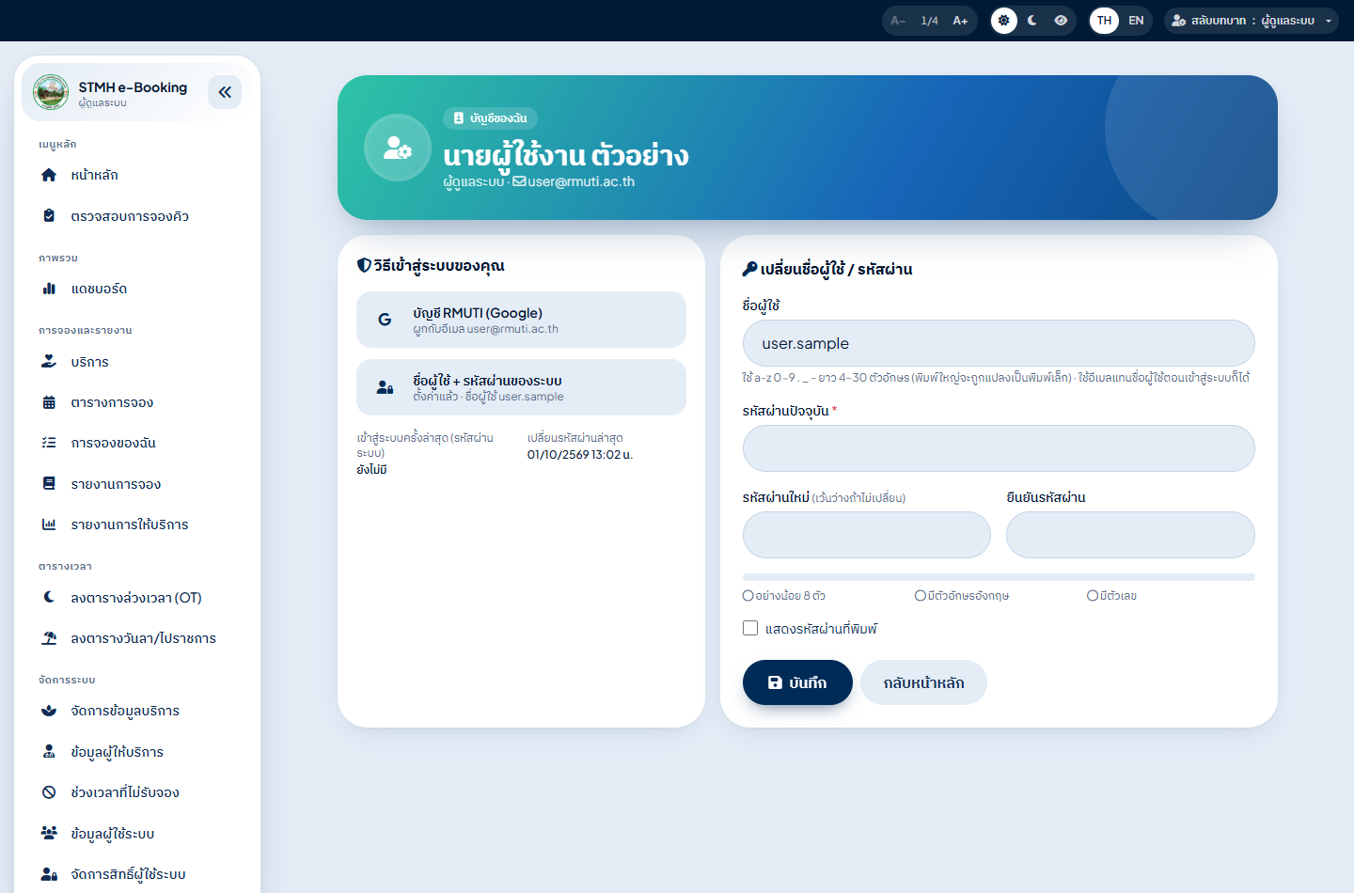Screen dimensions: 1354x893
Task: Increase font size with A+ button
Action: point(960,21)
